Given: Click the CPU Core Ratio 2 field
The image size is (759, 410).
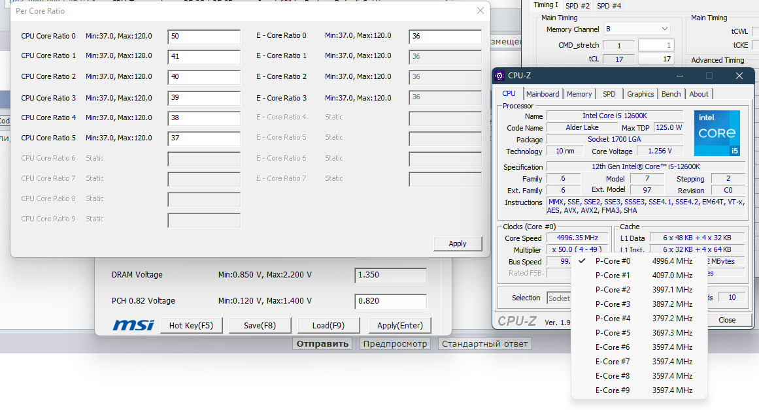Looking at the screenshot, I should click(x=204, y=77).
